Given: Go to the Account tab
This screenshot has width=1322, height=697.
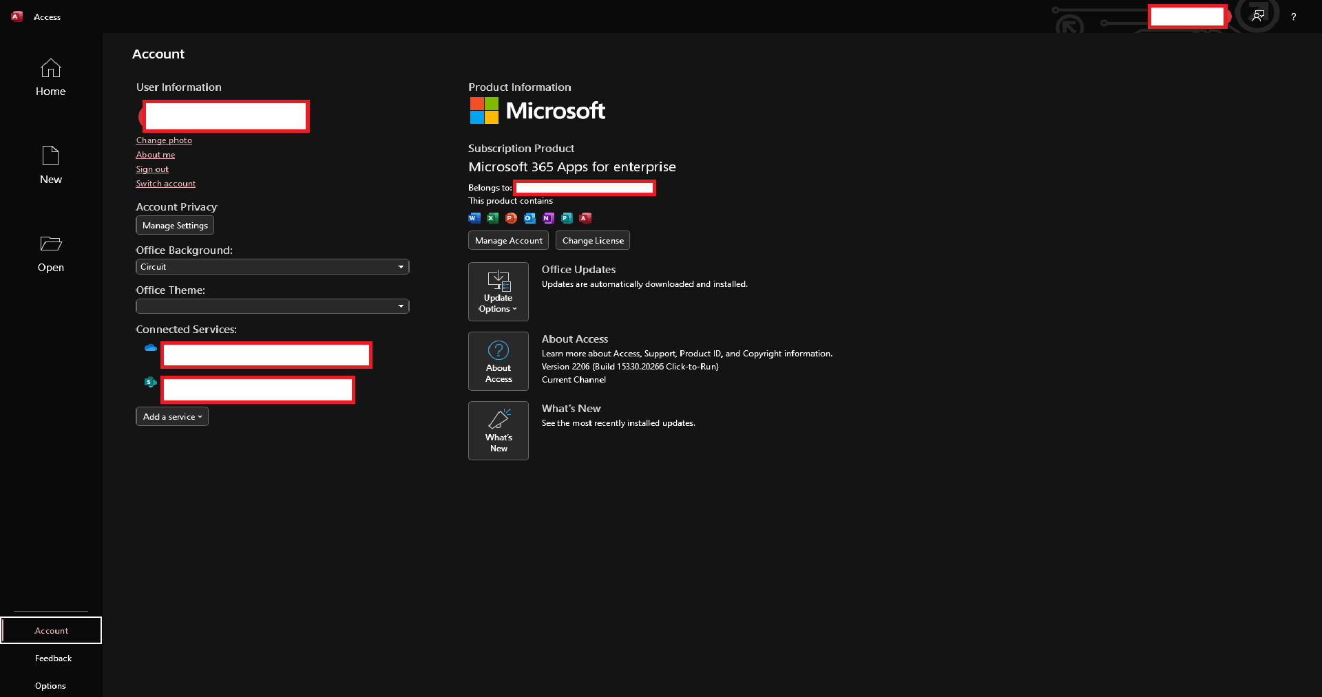Looking at the screenshot, I should [51, 630].
